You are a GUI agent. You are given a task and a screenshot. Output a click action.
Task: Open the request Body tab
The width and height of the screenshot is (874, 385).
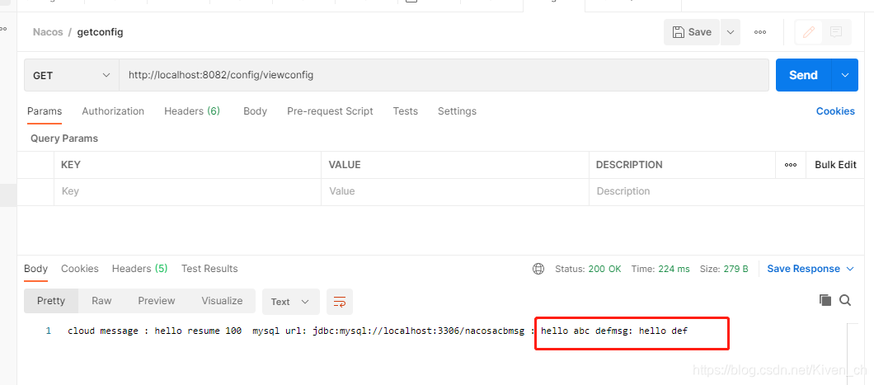click(x=256, y=110)
